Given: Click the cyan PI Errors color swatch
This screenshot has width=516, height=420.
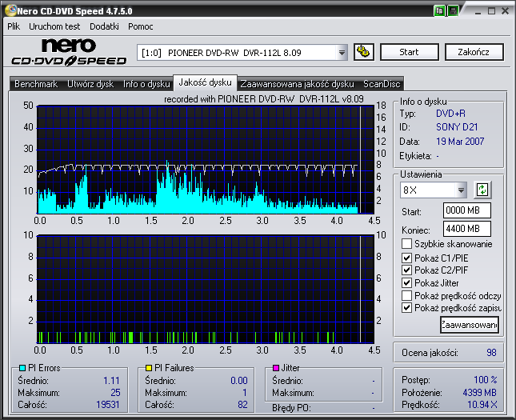Looking at the screenshot, I should click(x=22, y=368).
